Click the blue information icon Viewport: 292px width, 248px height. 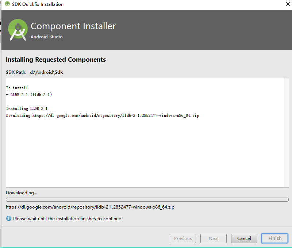[x=8, y=218]
